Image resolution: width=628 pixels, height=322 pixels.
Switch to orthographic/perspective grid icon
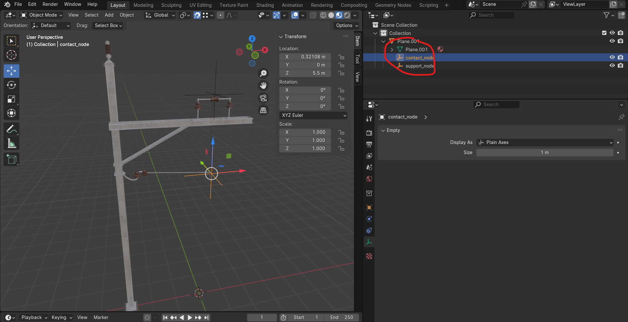(x=263, y=110)
